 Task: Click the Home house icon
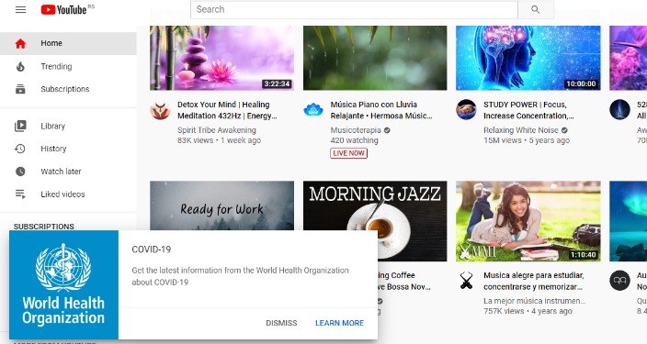pos(20,43)
